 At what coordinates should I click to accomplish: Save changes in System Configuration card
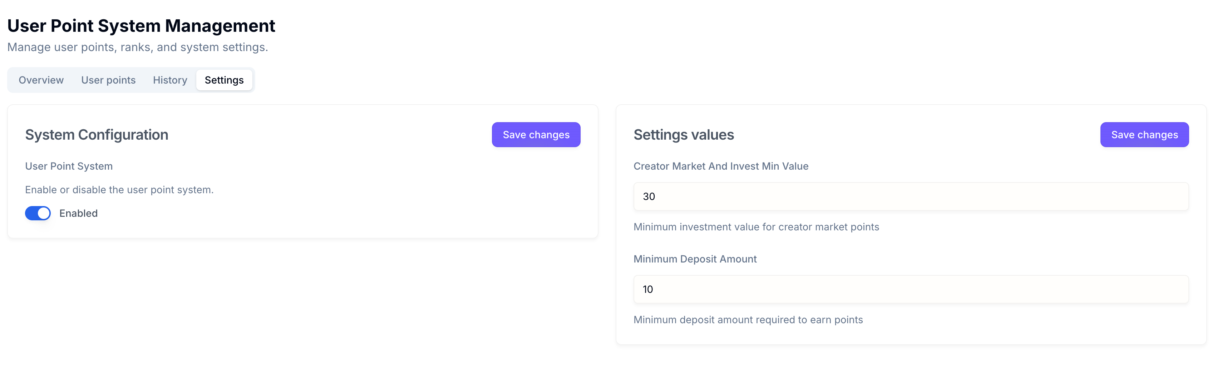[x=536, y=135]
